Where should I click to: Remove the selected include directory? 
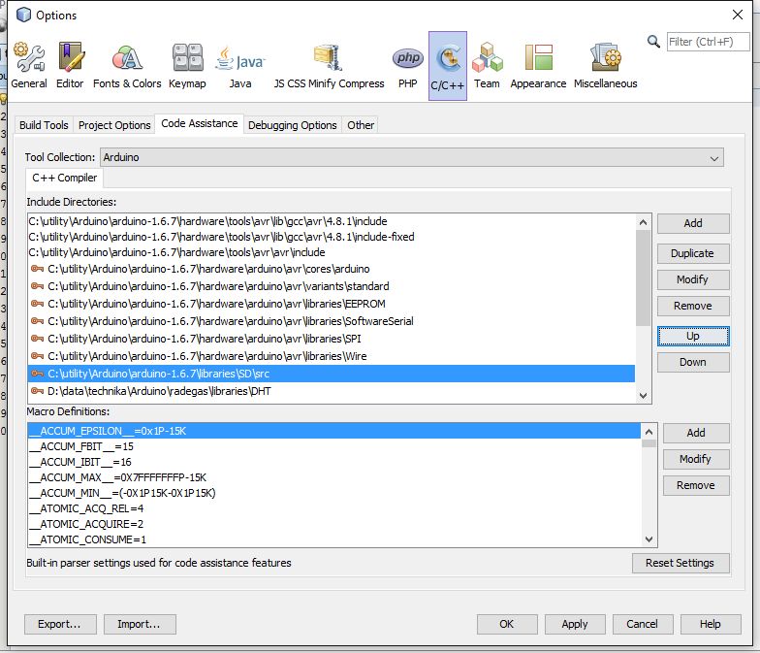693,306
